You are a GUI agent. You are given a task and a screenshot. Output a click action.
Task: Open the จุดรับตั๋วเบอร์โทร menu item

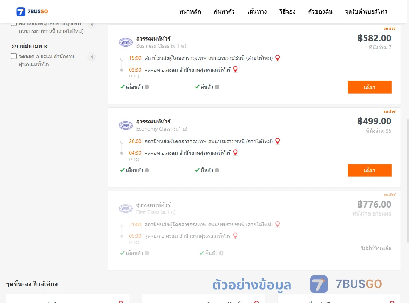(x=366, y=11)
